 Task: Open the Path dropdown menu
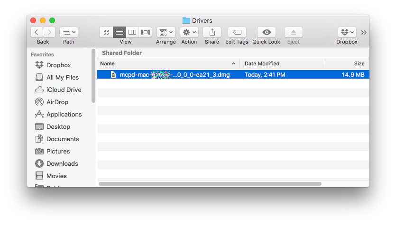(69, 32)
